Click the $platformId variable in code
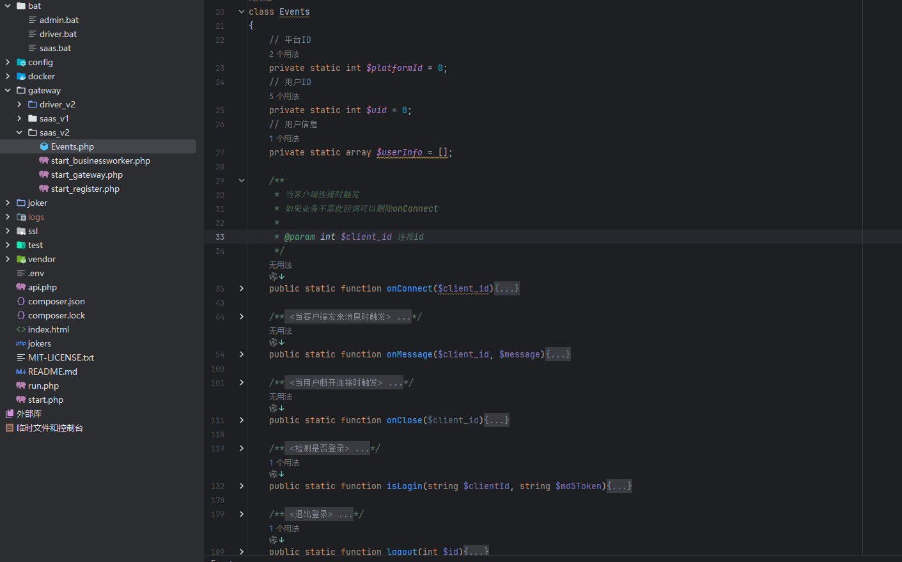 [394, 68]
